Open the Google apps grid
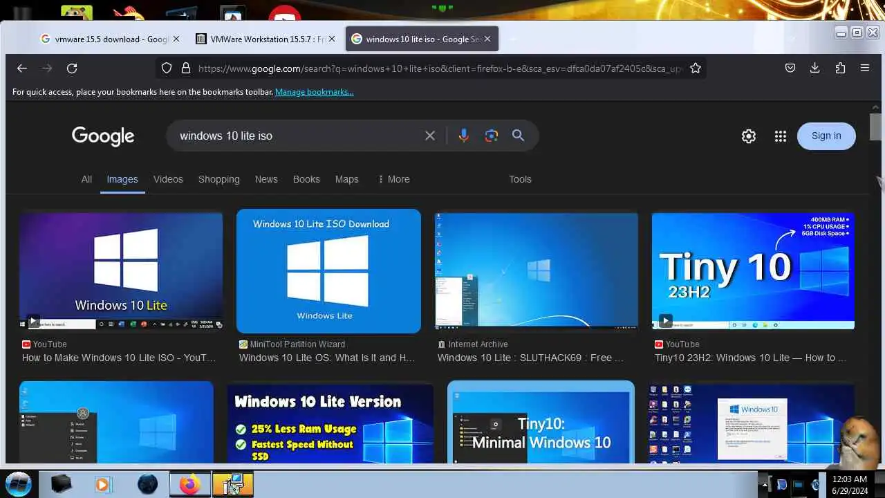 [x=781, y=136]
